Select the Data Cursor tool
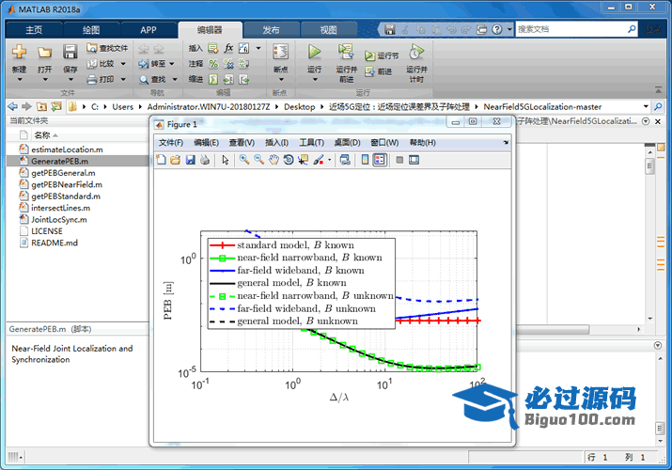 [303, 160]
